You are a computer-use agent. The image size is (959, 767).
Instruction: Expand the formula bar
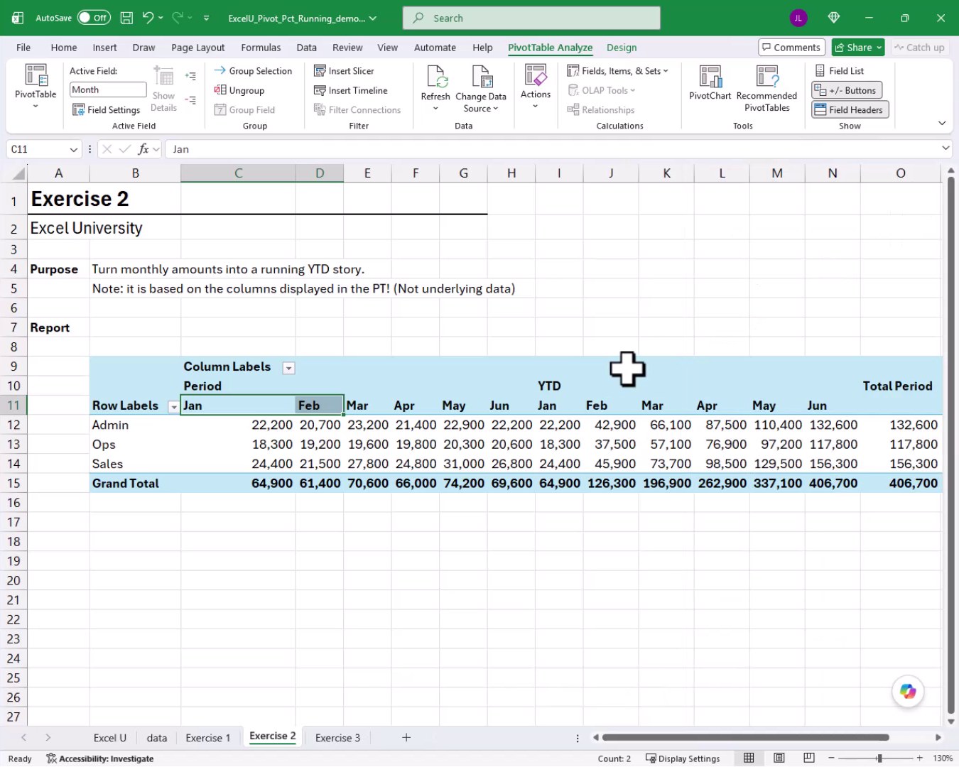pos(946,148)
